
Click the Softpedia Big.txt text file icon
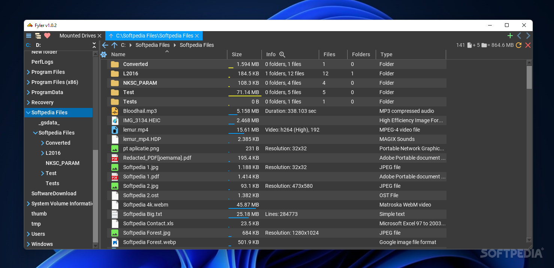pyautogui.click(x=115, y=214)
